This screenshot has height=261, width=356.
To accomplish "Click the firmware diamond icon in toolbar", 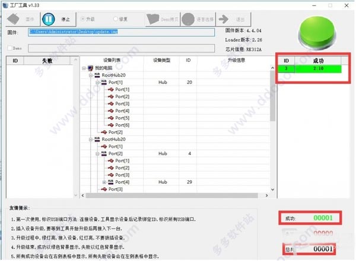I will click(x=14, y=19).
